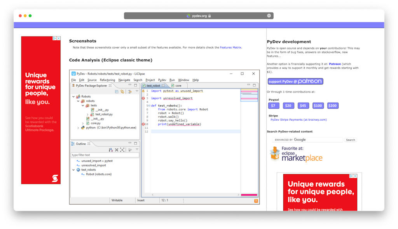Click the error marker beside line 3
This screenshot has width=398, height=229.
(143, 98)
